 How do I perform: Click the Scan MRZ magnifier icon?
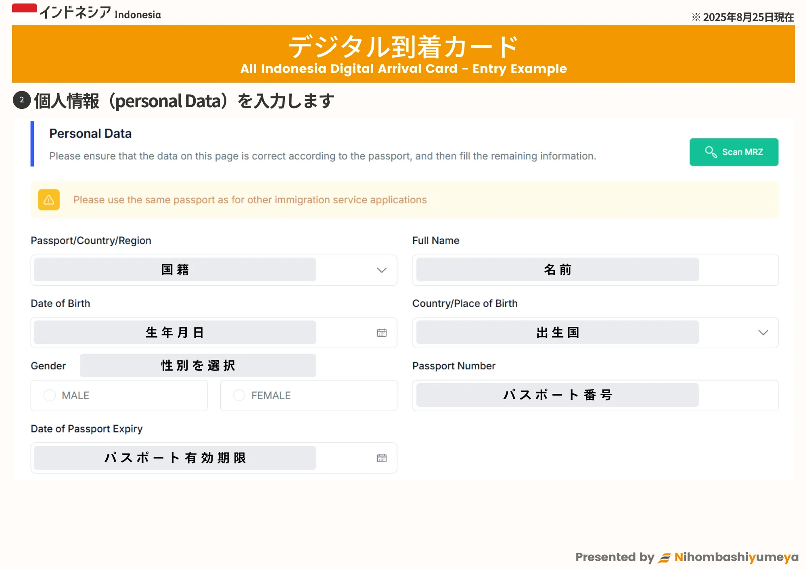pos(711,152)
